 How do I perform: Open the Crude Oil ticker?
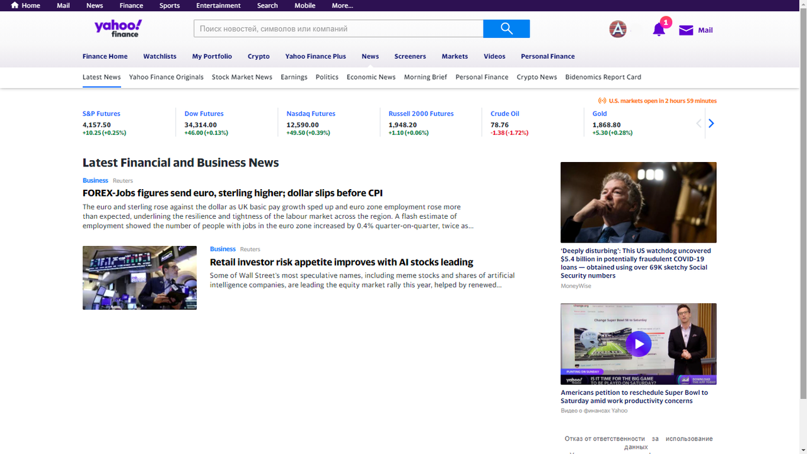pyautogui.click(x=505, y=113)
